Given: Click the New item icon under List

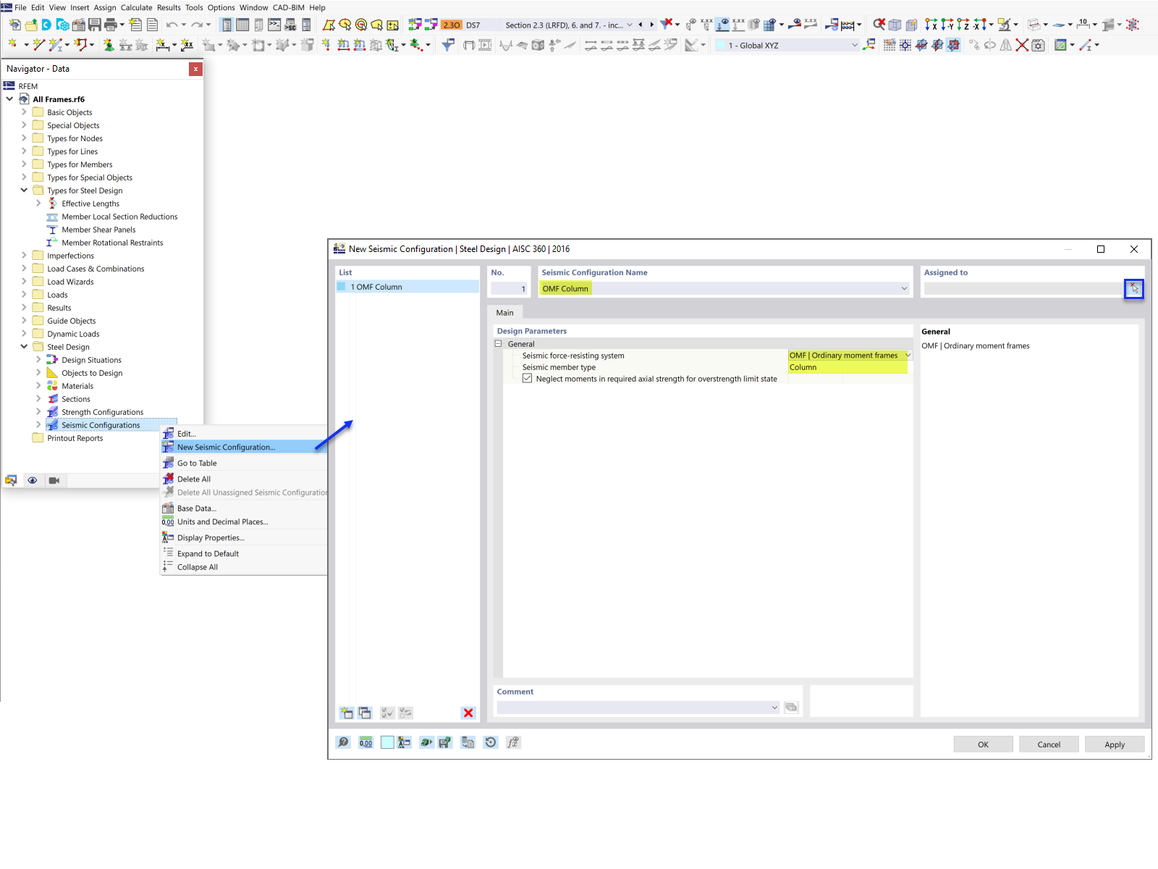Looking at the screenshot, I should click(x=347, y=713).
